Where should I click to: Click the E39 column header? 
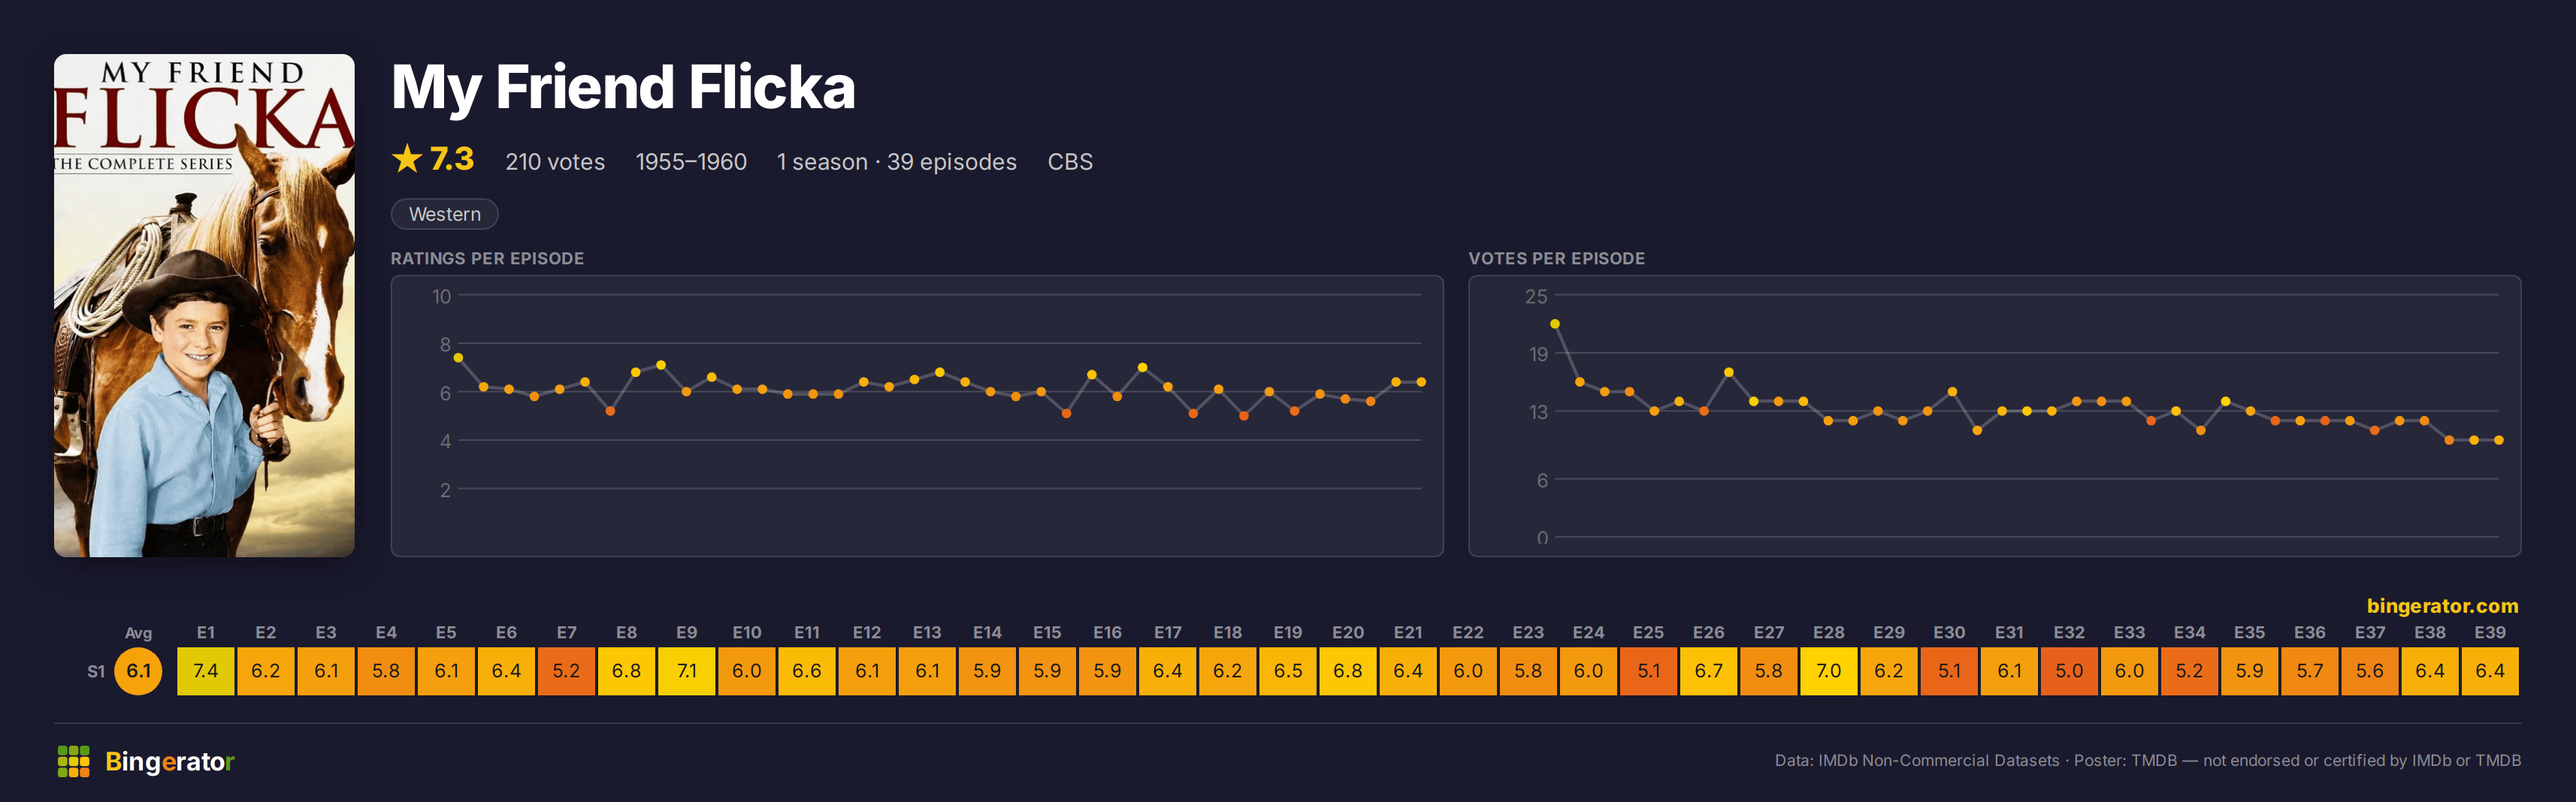(x=2490, y=632)
